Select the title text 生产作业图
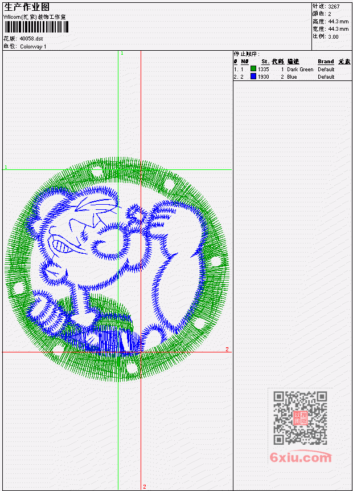Viewport: 353px width, 491px height. (x=27, y=7)
